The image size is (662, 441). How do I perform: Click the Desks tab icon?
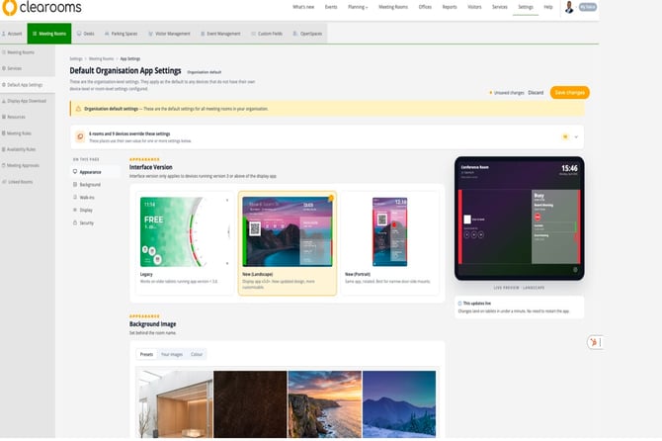pyautogui.click(x=79, y=34)
